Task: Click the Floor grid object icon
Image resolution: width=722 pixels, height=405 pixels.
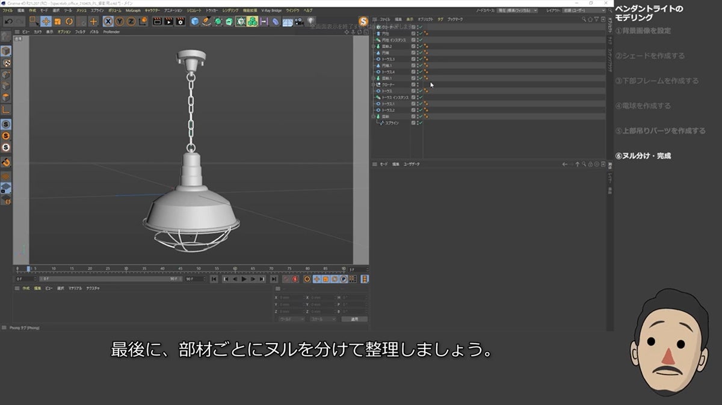Action: [x=288, y=22]
